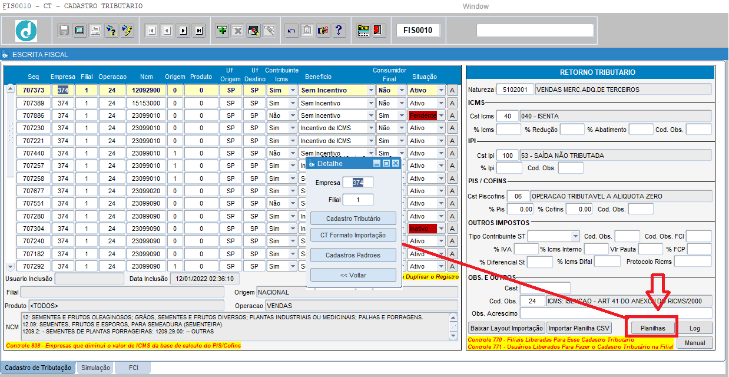The width and height of the screenshot is (729, 377).
Task: Open Consumidor Final dropdown for row 707389
Action: click(x=402, y=103)
